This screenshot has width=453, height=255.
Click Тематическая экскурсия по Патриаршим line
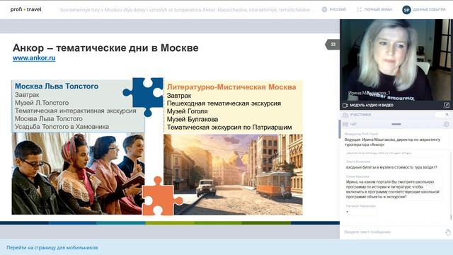(229, 127)
